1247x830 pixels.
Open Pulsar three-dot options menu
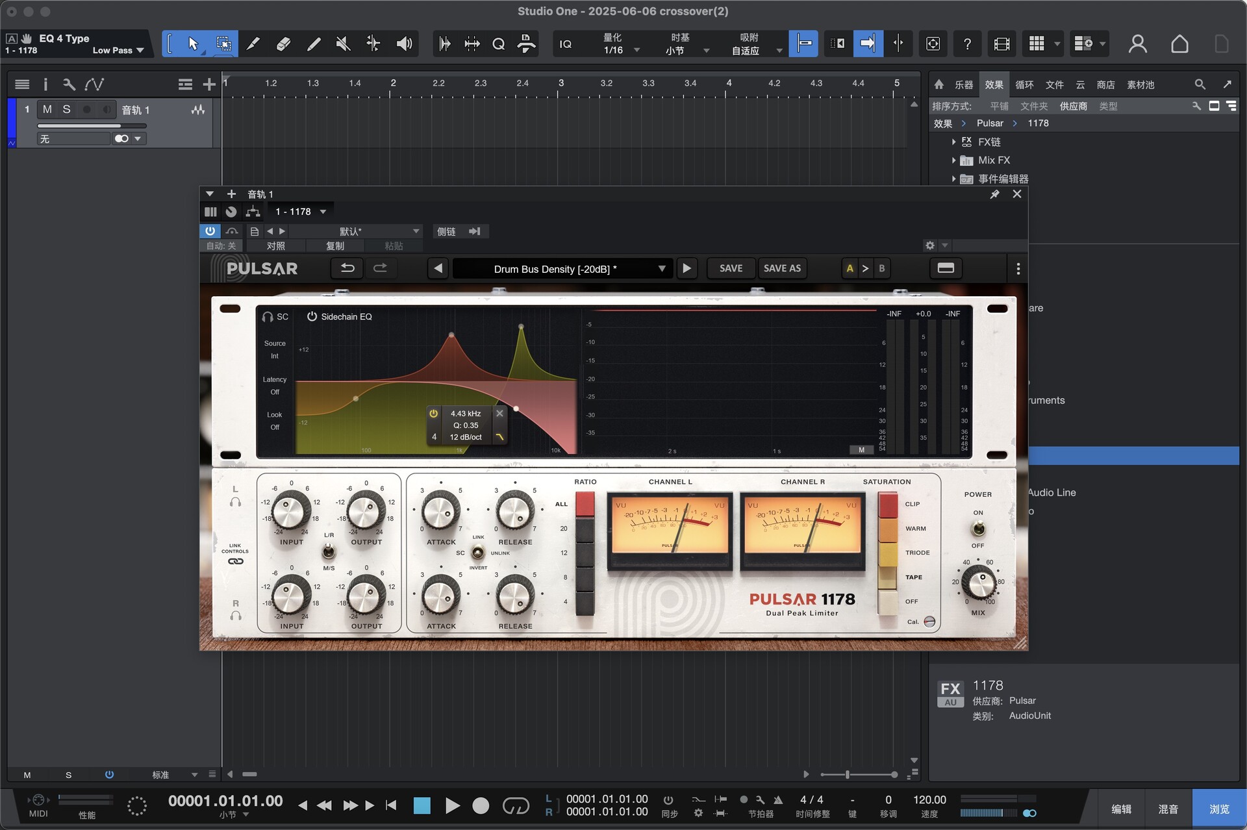(x=1018, y=268)
